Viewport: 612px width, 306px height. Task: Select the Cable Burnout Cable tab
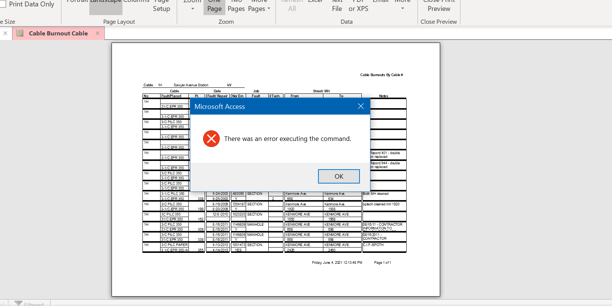(x=58, y=33)
